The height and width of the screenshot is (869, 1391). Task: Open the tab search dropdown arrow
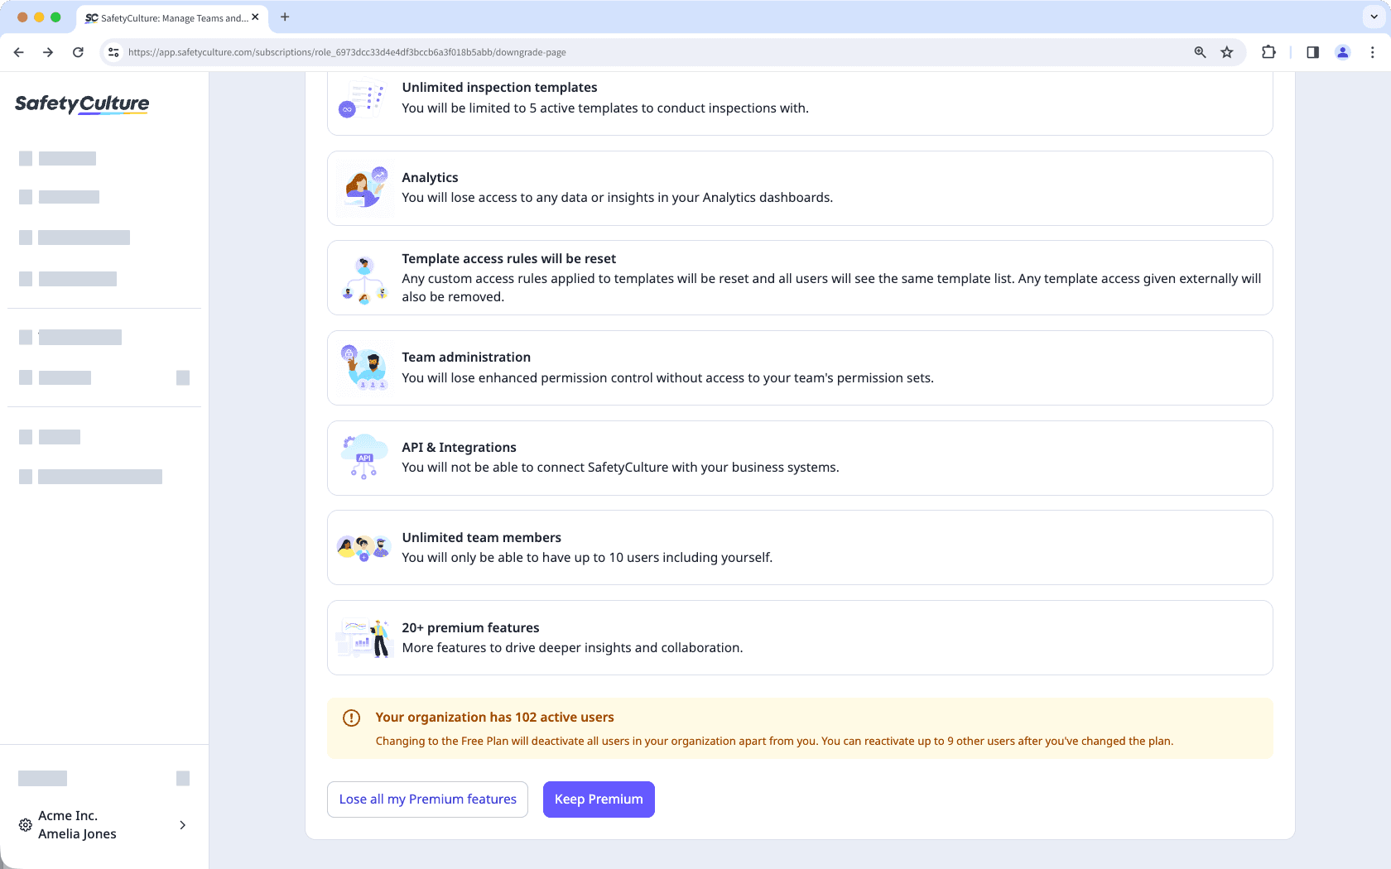1374,17
